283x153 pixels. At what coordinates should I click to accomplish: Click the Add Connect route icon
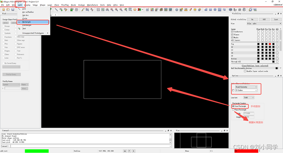pyautogui.click(x=83, y=9)
